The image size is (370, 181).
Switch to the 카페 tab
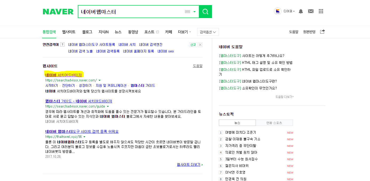[x=168, y=32]
